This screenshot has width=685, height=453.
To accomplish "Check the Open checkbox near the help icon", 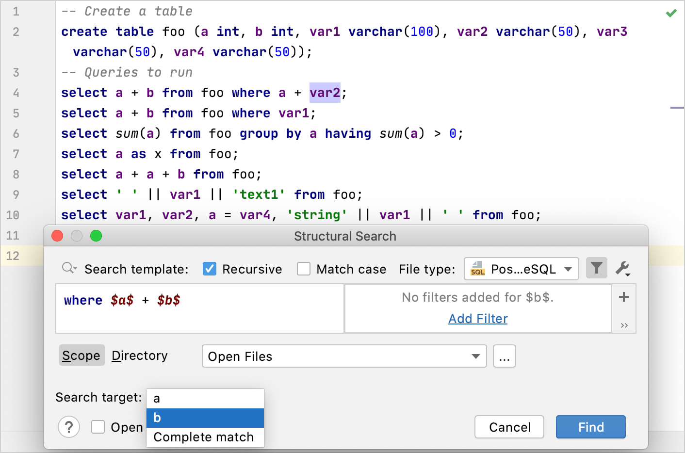I will click(98, 427).
